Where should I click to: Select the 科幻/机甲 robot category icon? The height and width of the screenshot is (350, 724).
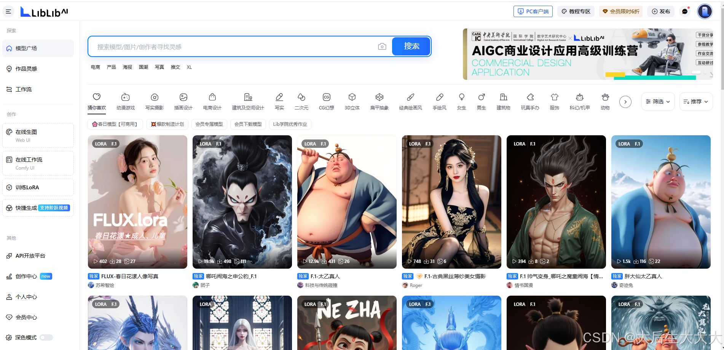point(580,97)
